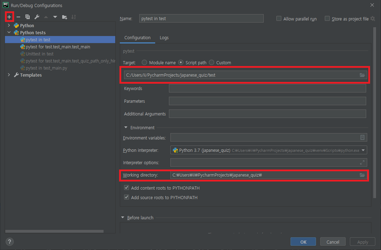
Task: Remove the selected configuration with the minus icon
Action: (18, 17)
